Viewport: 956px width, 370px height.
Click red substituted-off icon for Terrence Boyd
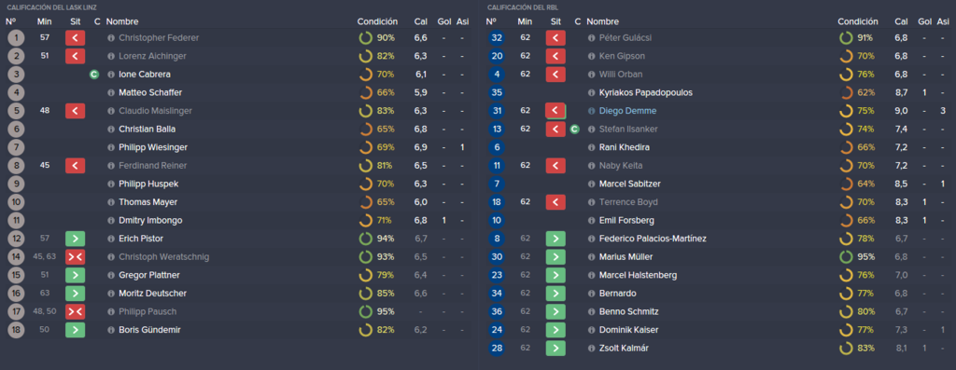pyautogui.click(x=555, y=202)
